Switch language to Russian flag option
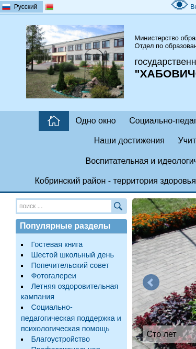The image size is (196, 349). click(x=21, y=7)
